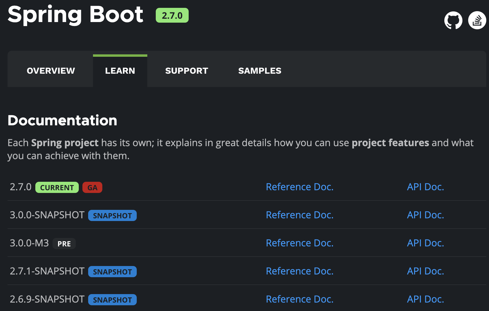Click the bold 'Spring project' text
489x311 pixels.
[x=65, y=143]
